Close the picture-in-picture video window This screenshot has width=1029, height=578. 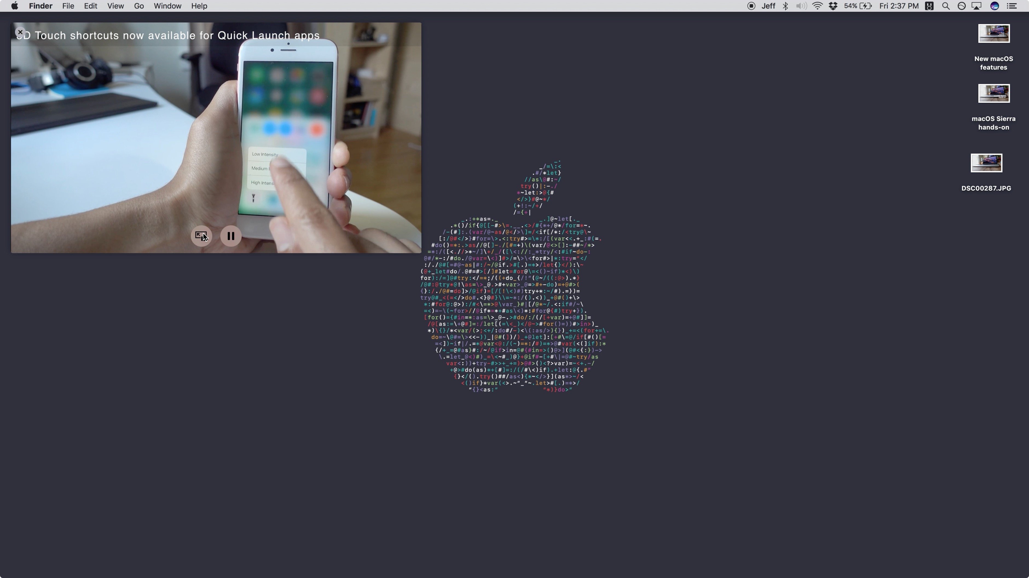20,32
